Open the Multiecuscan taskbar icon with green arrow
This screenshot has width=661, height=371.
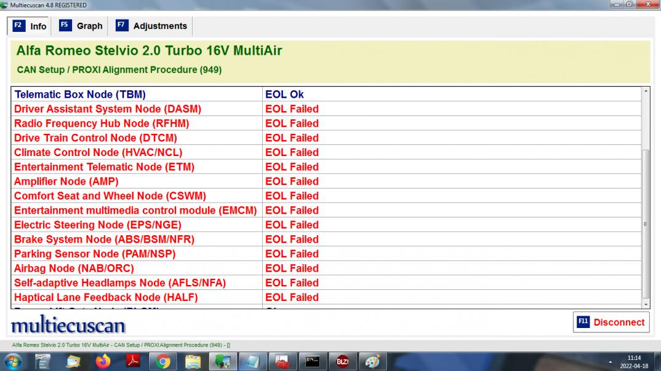222,361
